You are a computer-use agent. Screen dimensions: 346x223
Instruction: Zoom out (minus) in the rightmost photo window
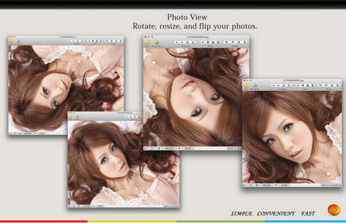298,86
